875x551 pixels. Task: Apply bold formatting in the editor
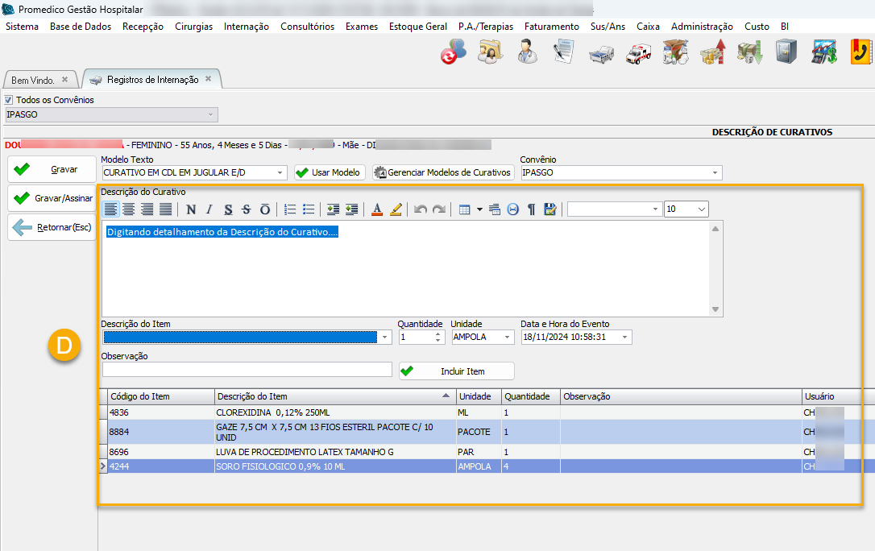pos(191,209)
